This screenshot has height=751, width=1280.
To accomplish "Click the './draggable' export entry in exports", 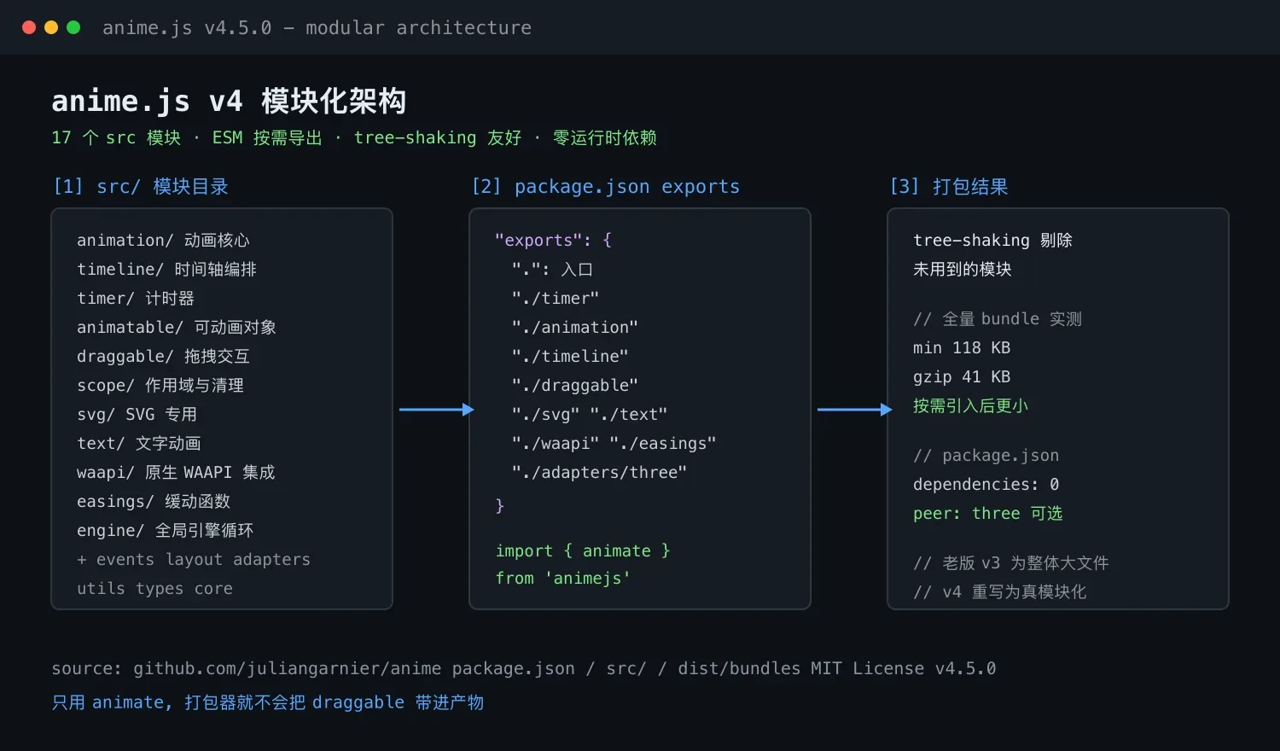I will tap(575, 385).
